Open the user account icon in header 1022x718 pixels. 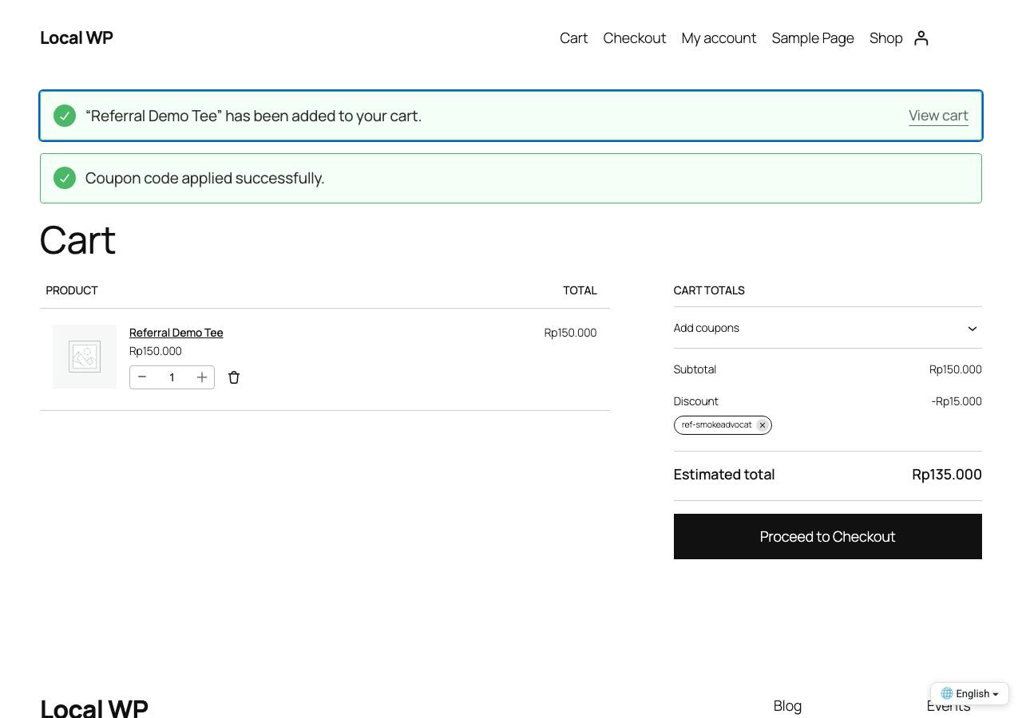pos(921,38)
